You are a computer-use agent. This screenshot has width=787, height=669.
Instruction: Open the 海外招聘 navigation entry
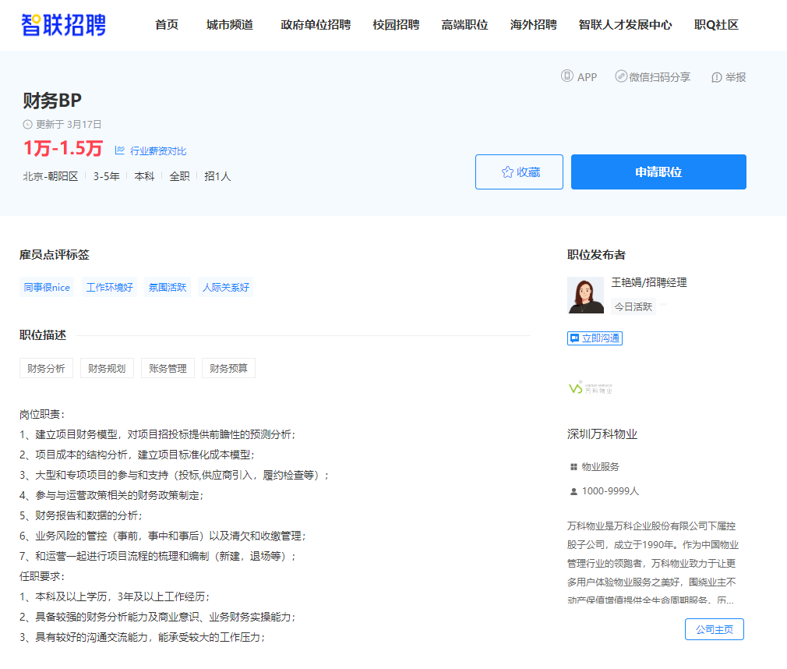(x=535, y=24)
